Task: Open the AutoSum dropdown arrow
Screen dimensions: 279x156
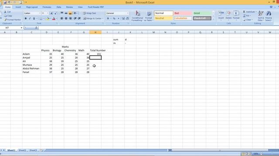Action: click(256, 12)
